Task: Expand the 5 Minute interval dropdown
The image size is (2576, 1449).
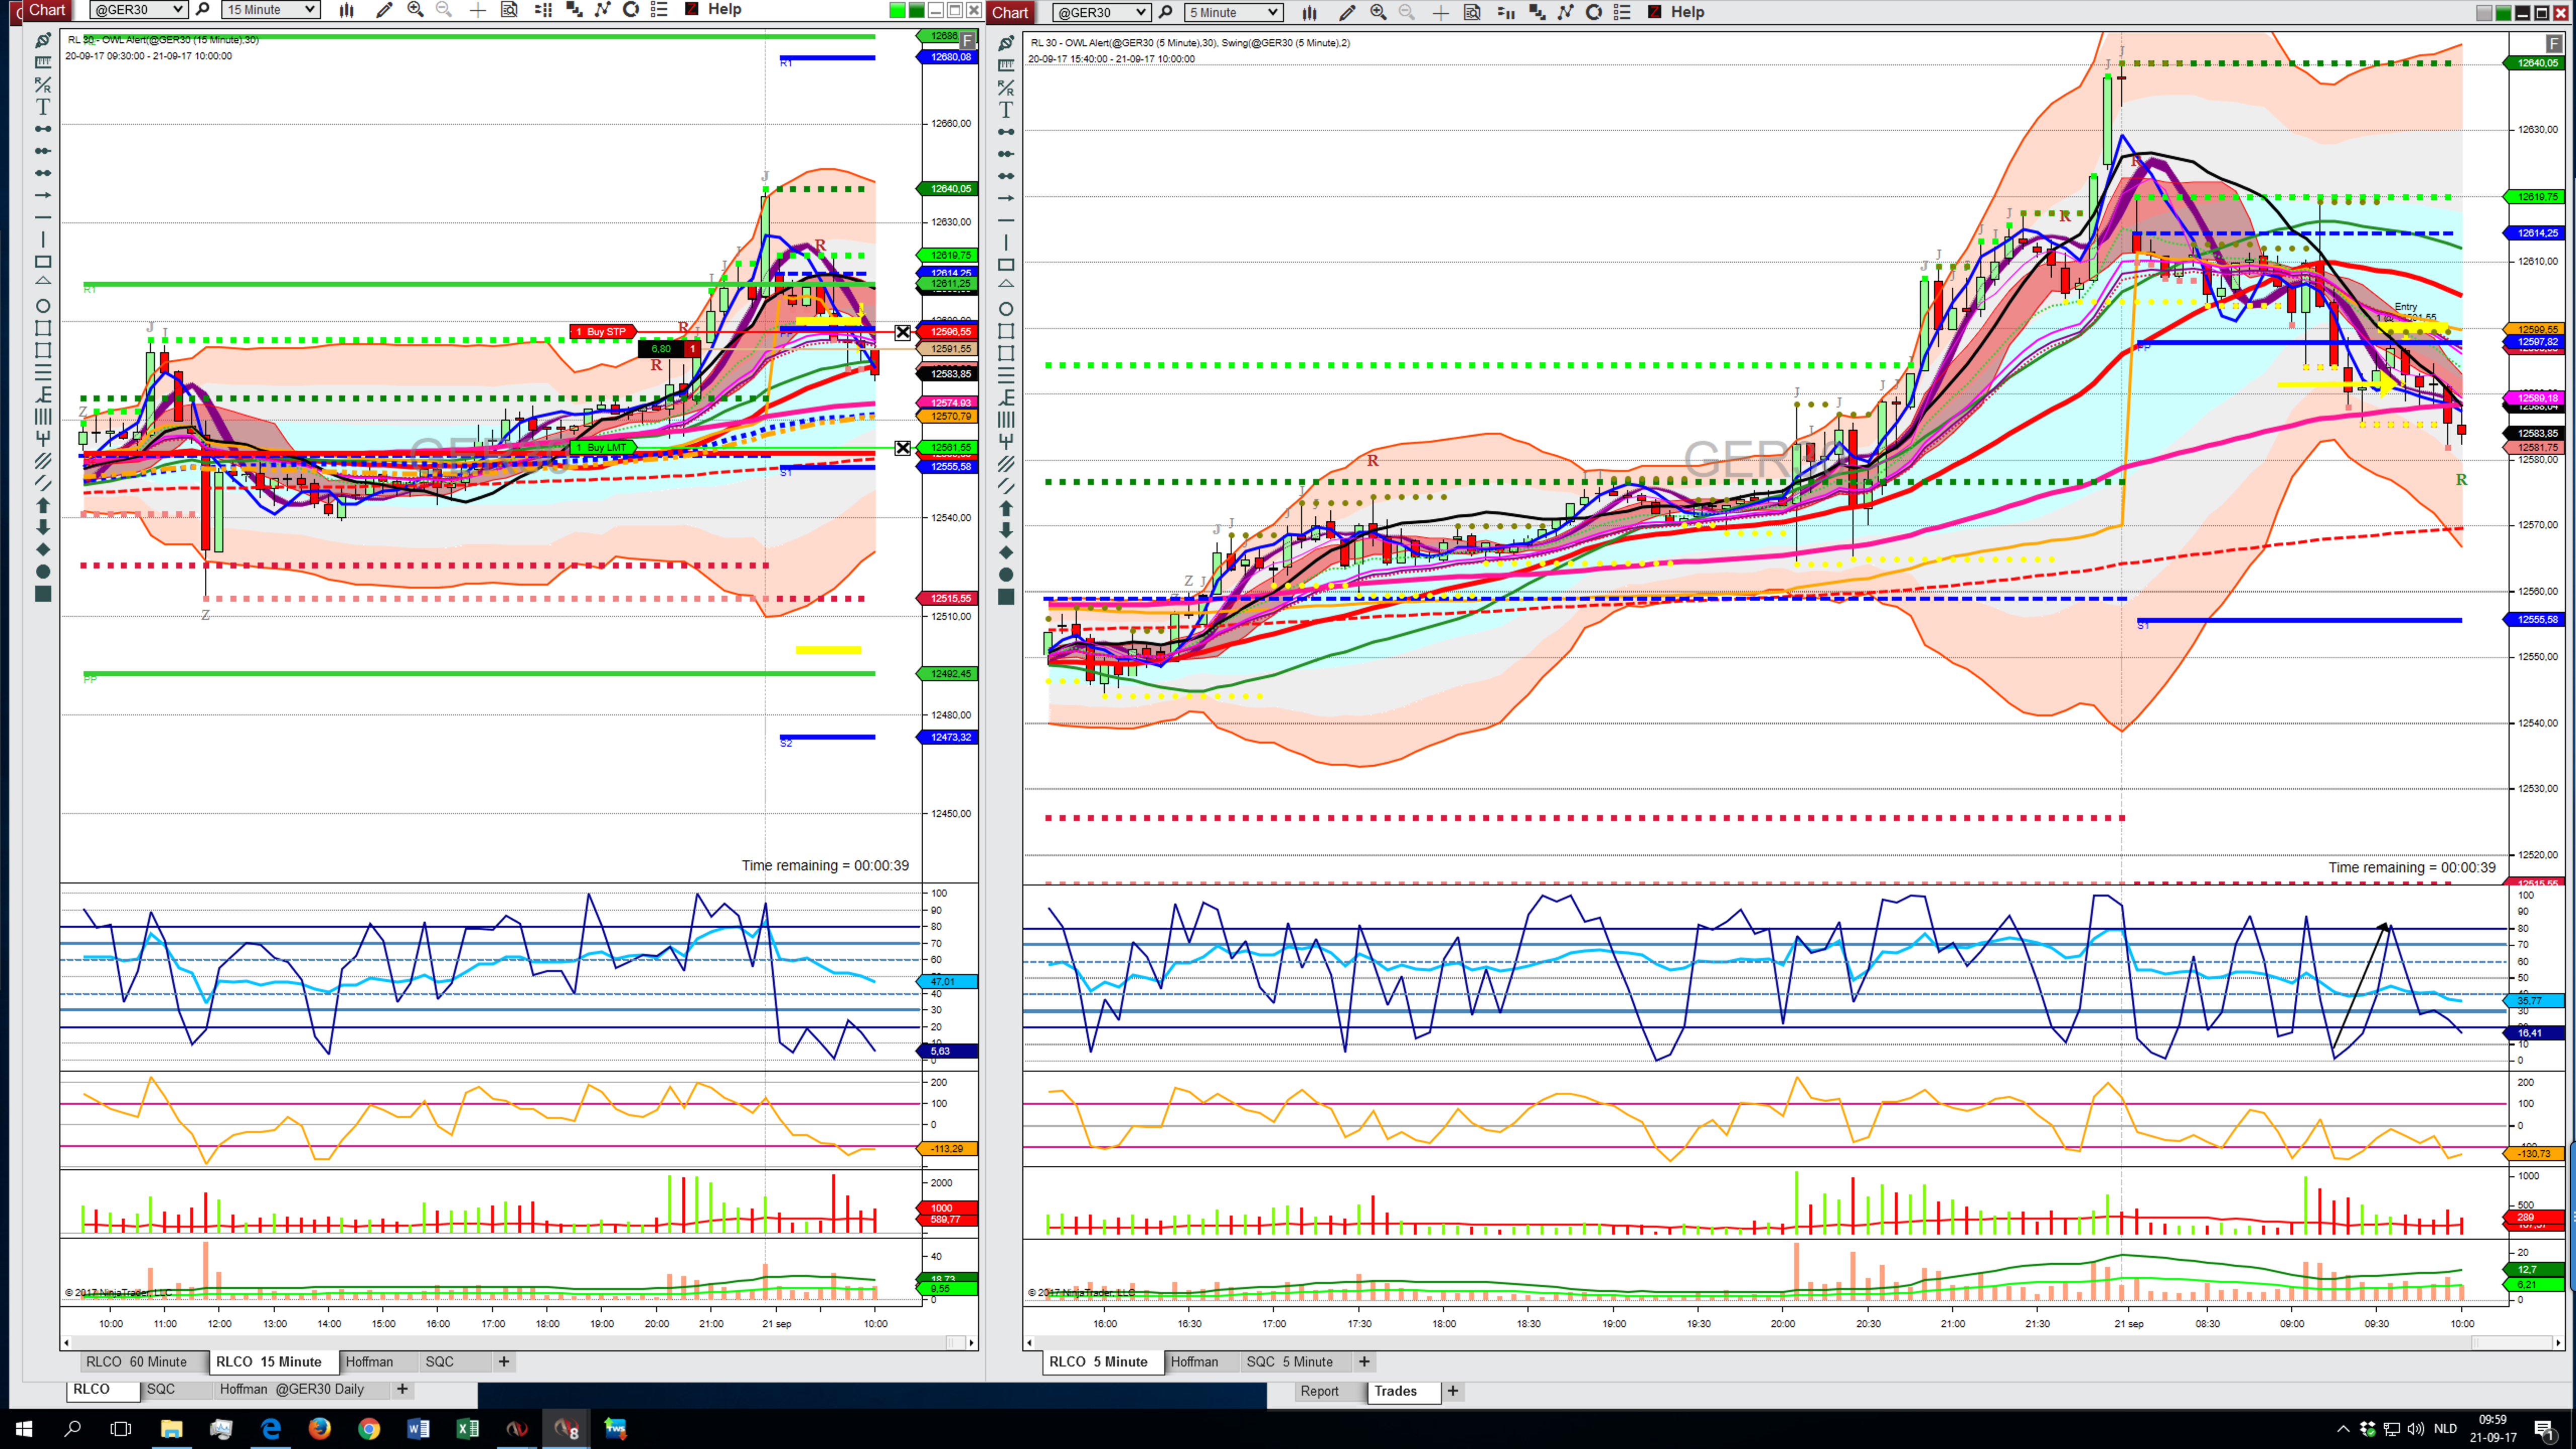Action: click(x=1233, y=13)
